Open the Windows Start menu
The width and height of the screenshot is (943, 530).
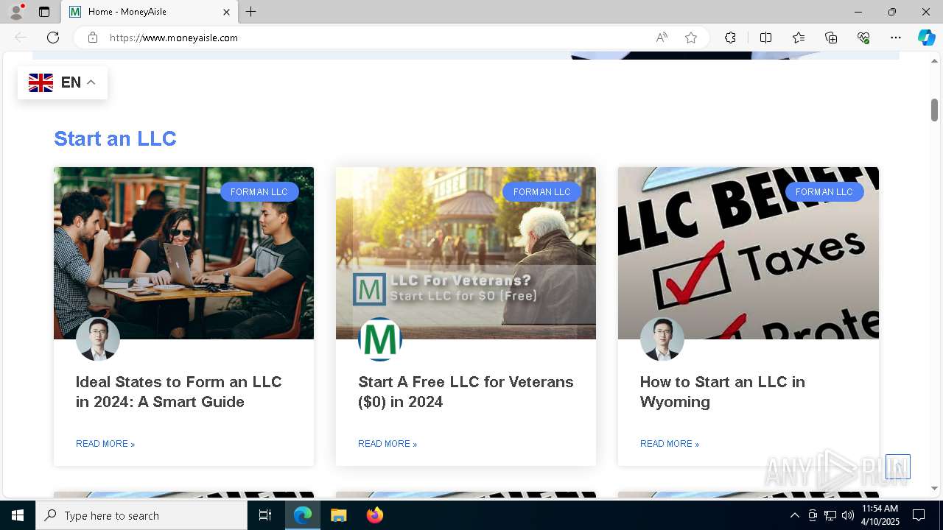pyautogui.click(x=18, y=515)
